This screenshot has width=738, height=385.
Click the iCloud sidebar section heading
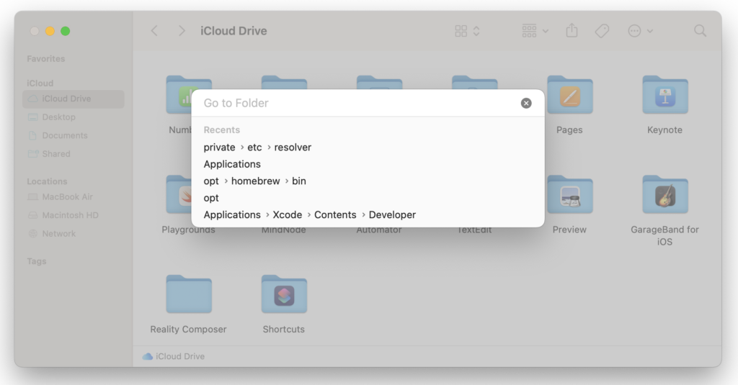[x=40, y=83]
